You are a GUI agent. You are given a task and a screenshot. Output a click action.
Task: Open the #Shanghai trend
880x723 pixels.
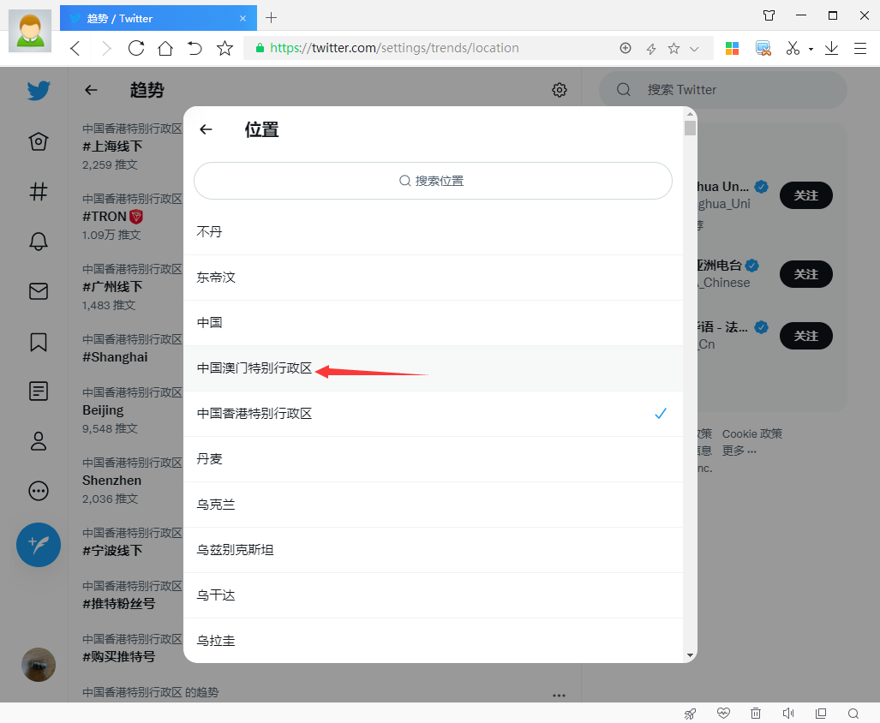tap(115, 357)
